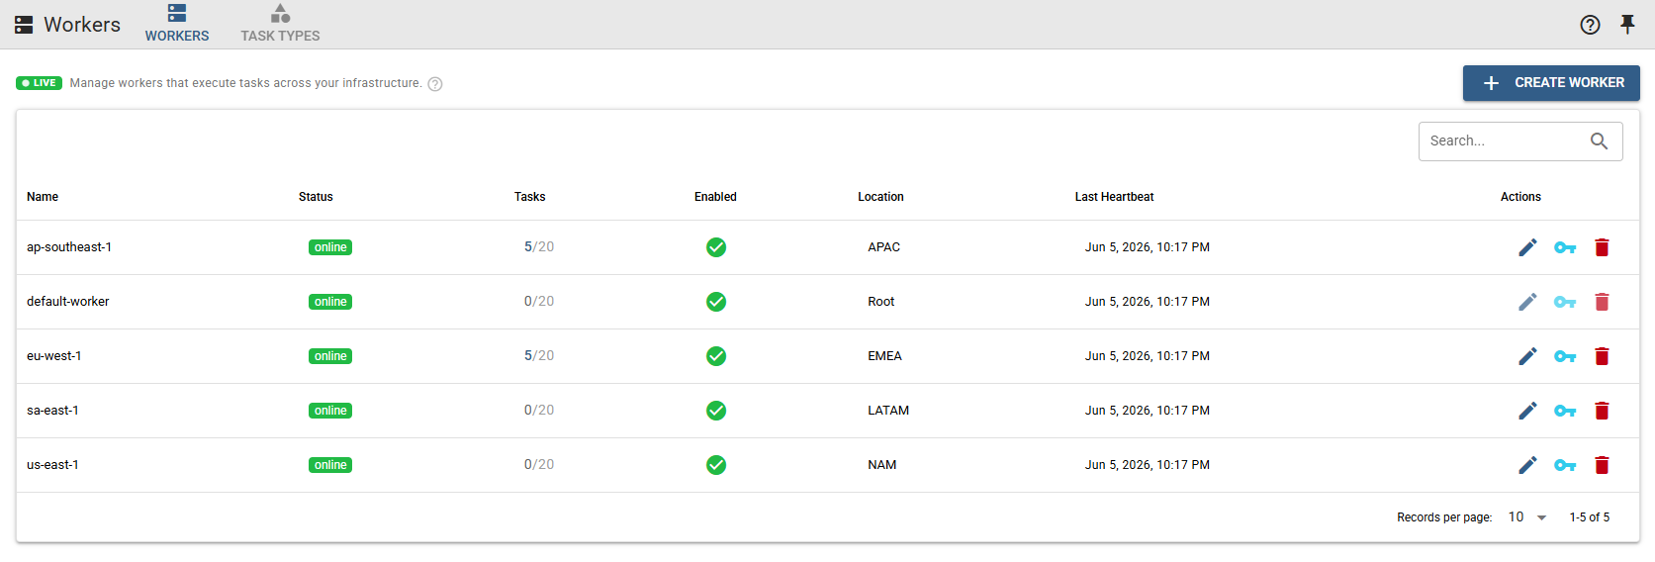Sort by the Last Heartbeat column header
Viewport: 1655px width, 562px height.
[1114, 197]
